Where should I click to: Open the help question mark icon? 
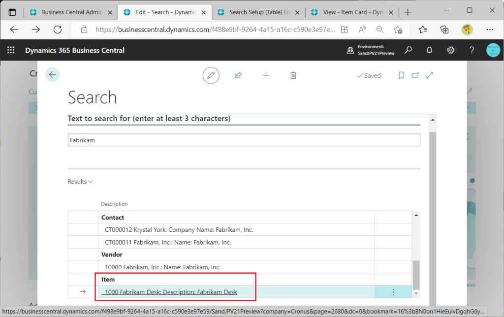472,50
